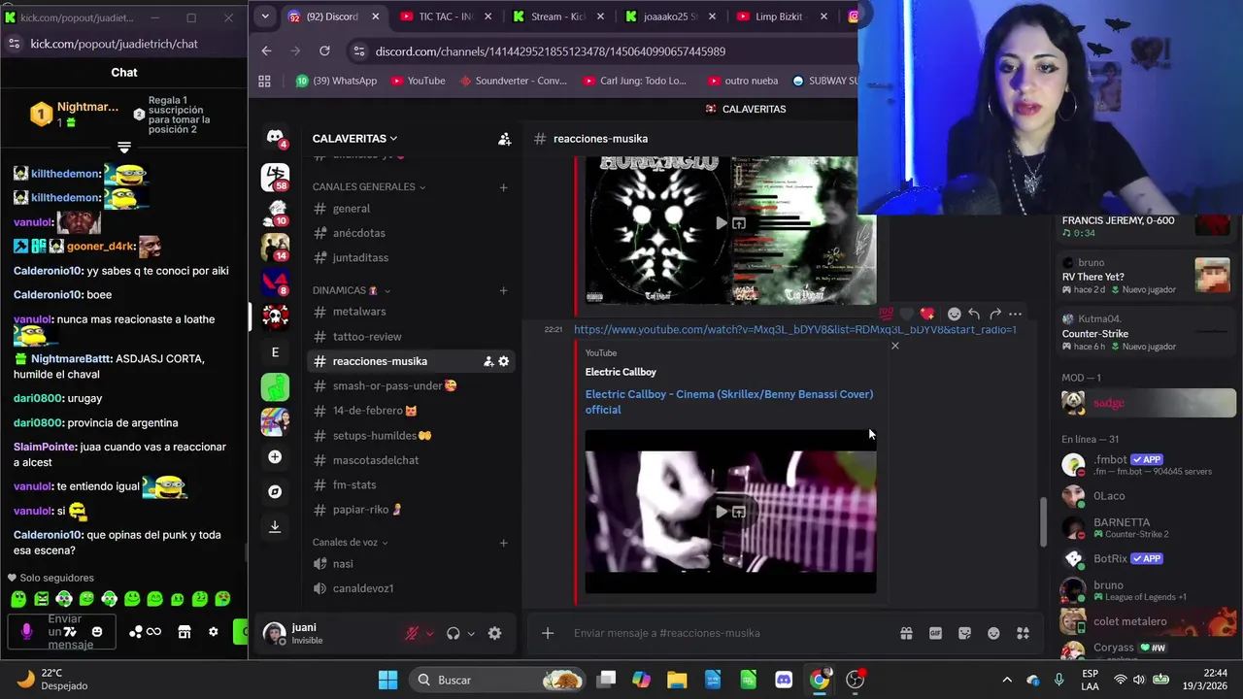The height and width of the screenshot is (699, 1243).
Task: Switch to joaaako25 browser tab
Action: coord(672,17)
